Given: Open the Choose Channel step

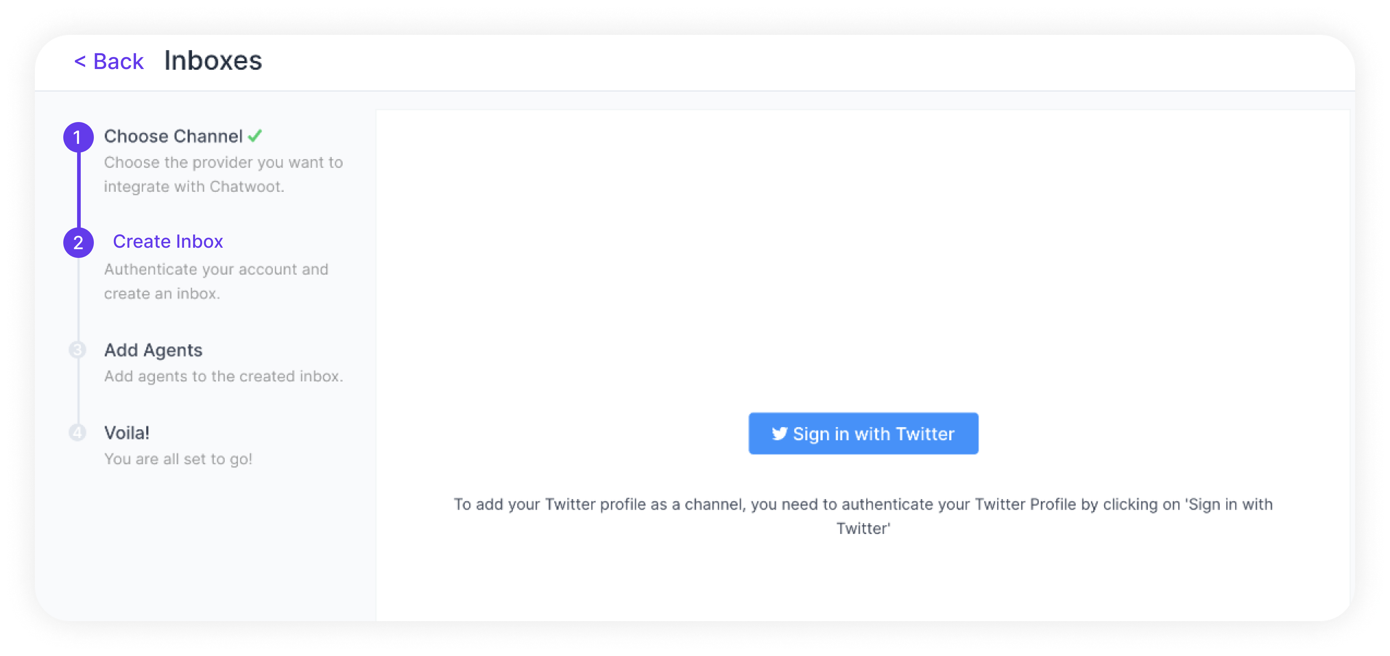Looking at the screenshot, I should [173, 136].
